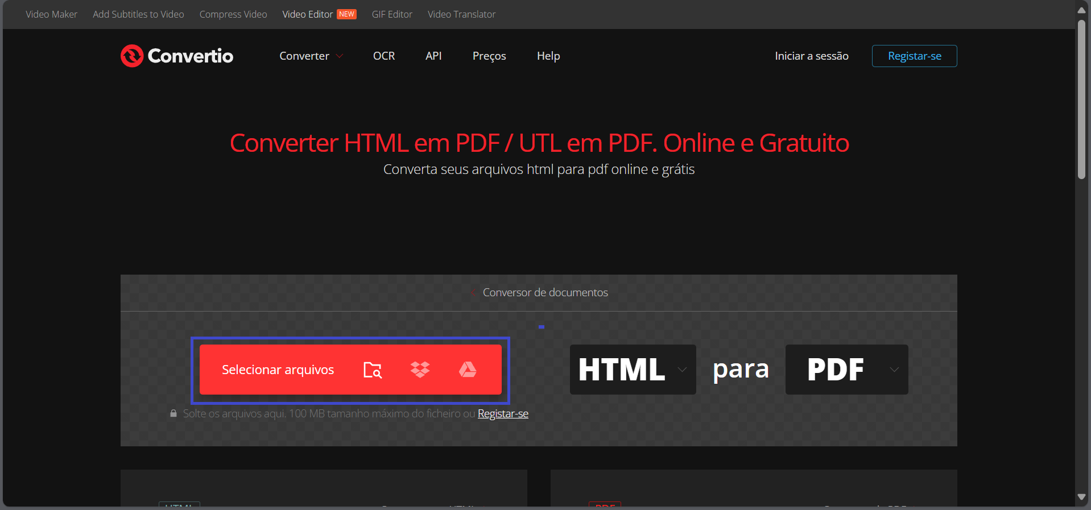Expand the Converter menu chevron
The width and height of the screenshot is (1091, 510).
coord(340,56)
